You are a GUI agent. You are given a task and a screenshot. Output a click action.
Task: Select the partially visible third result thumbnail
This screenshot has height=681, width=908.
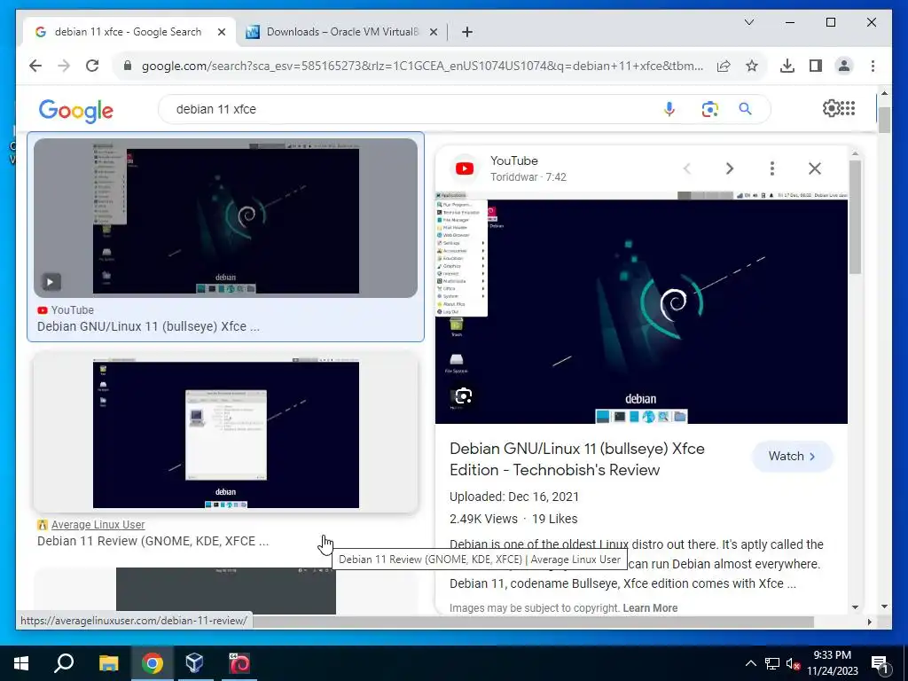point(226,591)
